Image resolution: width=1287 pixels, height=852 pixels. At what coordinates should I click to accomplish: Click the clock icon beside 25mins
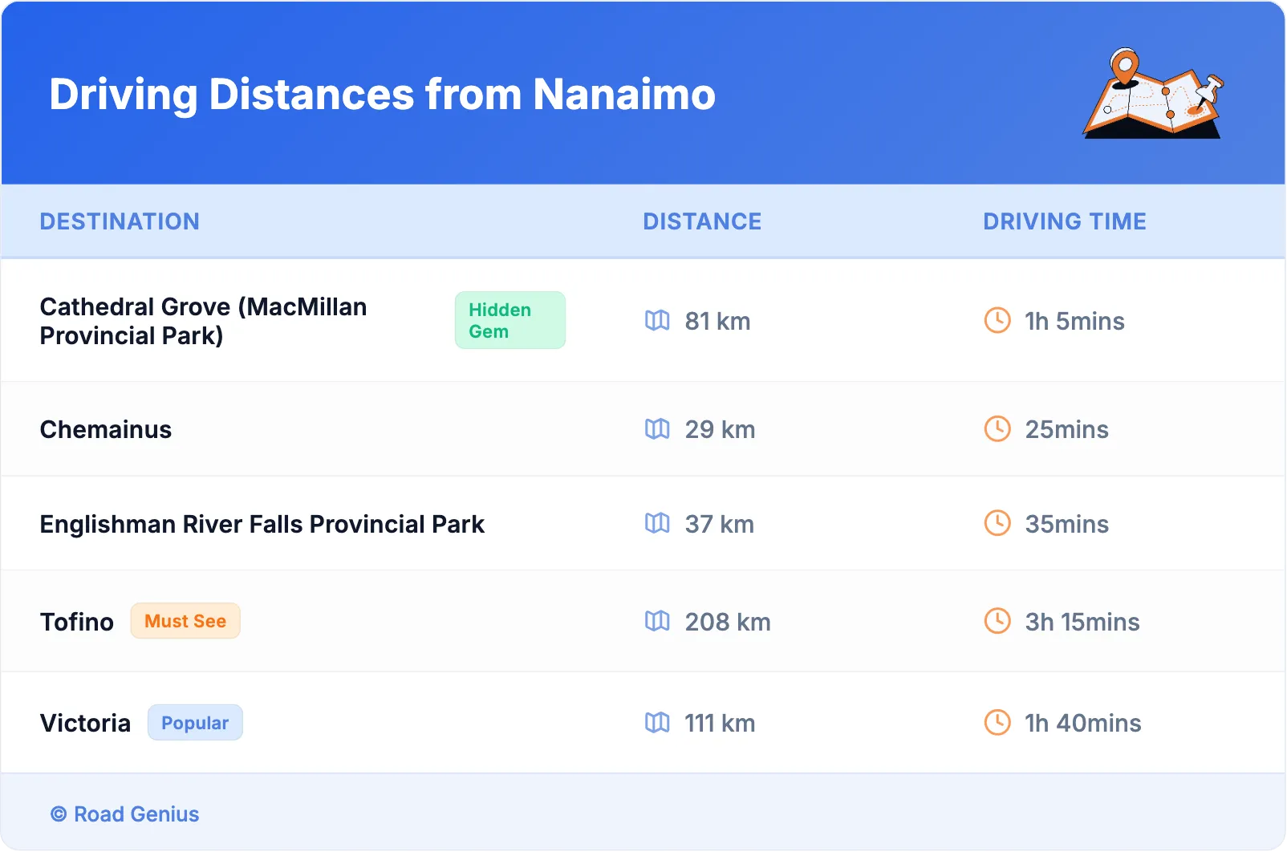point(997,429)
